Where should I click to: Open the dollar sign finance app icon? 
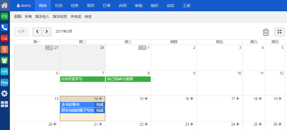click(x=4, y=49)
